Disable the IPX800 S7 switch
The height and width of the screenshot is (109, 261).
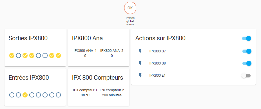point(247,51)
